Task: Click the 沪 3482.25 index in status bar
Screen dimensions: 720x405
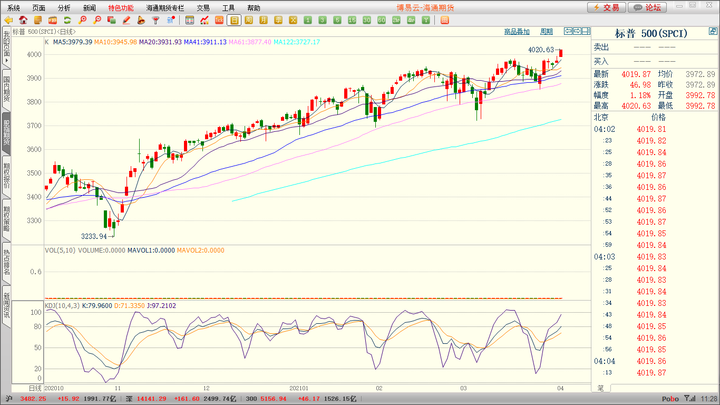Action: pos(26,399)
